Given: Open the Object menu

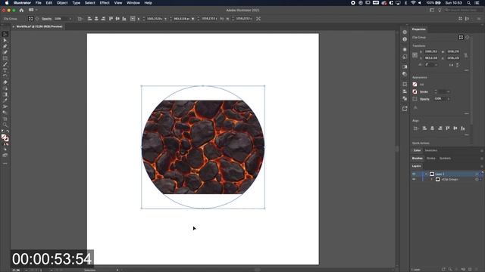Looking at the screenshot, I should tap(62, 3).
